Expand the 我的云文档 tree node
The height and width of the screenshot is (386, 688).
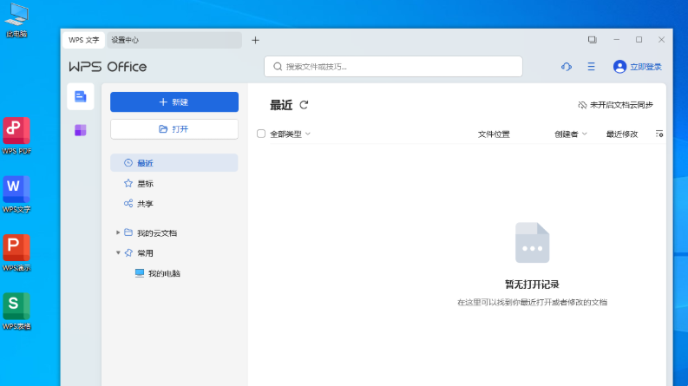118,232
